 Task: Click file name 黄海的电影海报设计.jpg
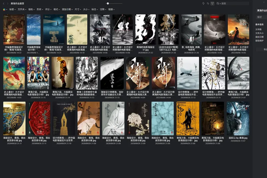click(x=145, y=48)
